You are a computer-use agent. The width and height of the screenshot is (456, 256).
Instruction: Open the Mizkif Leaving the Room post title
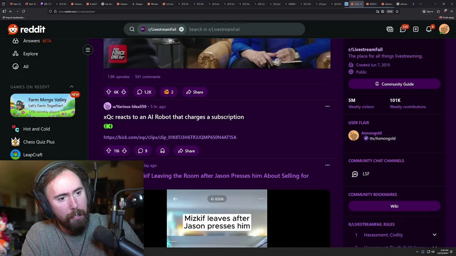(226, 176)
